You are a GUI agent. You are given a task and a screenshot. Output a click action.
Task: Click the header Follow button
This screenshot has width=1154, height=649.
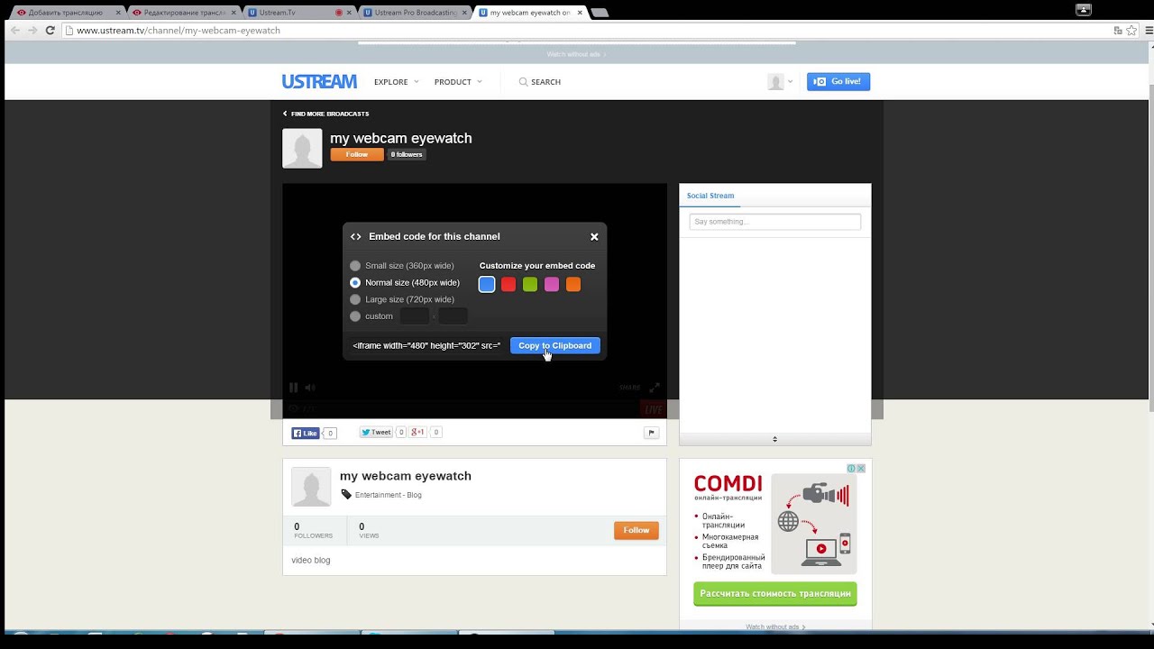(x=357, y=155)
